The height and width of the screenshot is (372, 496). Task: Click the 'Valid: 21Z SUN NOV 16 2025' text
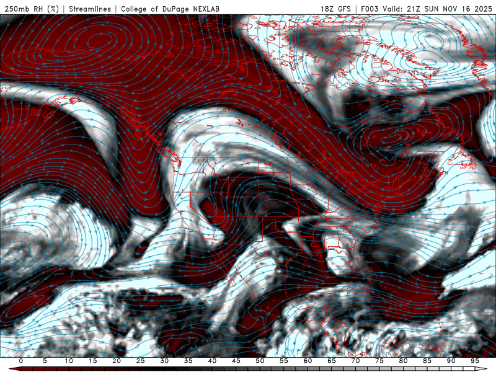coord(437,9)
